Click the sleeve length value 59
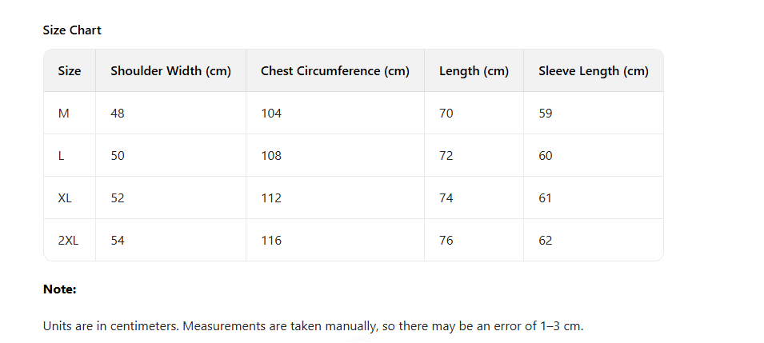 546,114
